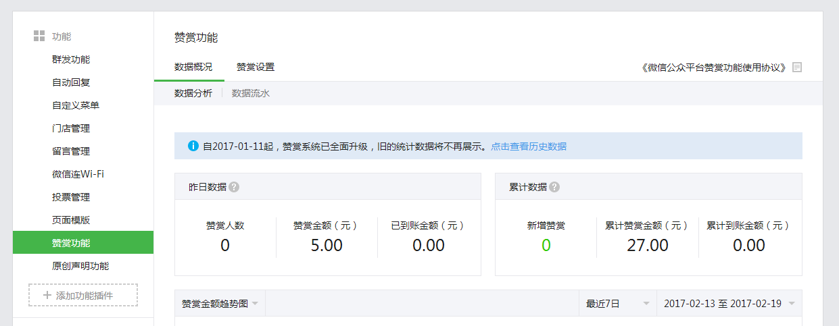Click the 已到账金额（元） value 0.00
Image resolution: width=839 pixels, height=326 pixels.
click(429, 246)
